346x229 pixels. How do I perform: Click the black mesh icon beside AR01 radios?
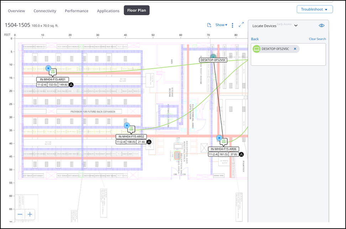tap(71, 85)
